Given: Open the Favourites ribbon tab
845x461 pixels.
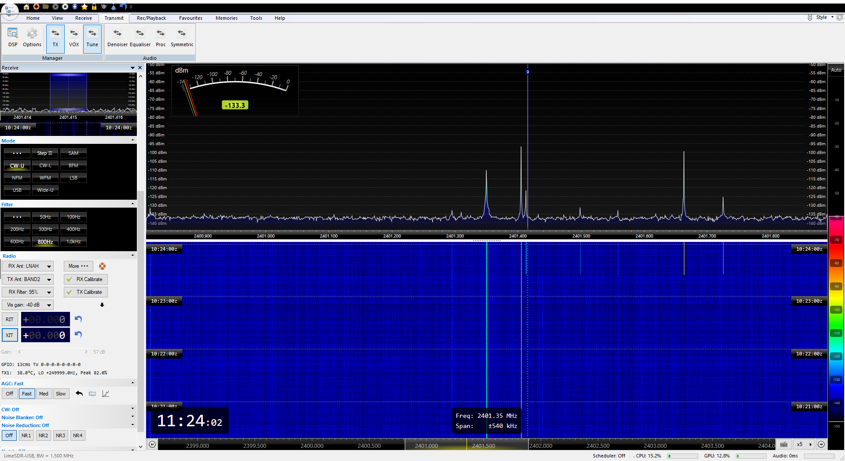Looking at the screenshot, I should [191, 18].
